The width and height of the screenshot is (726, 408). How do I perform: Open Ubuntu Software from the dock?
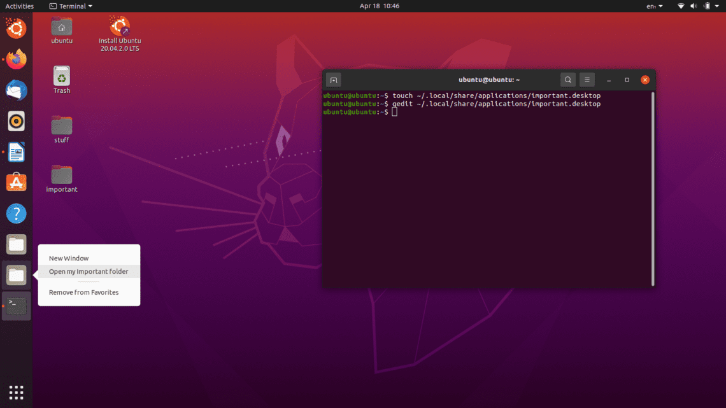16,183
